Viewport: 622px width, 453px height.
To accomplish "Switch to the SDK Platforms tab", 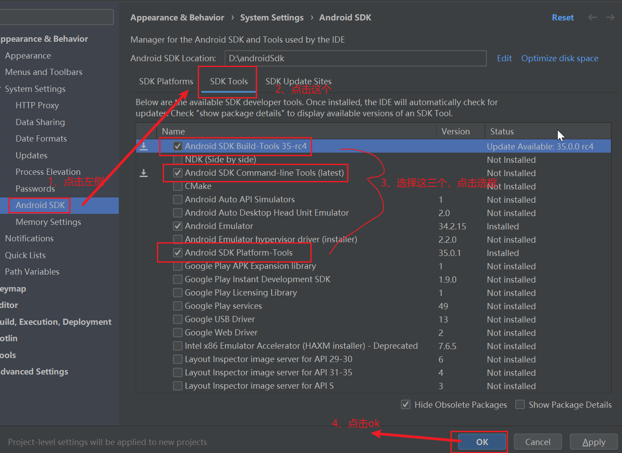I will coord(166,81).
